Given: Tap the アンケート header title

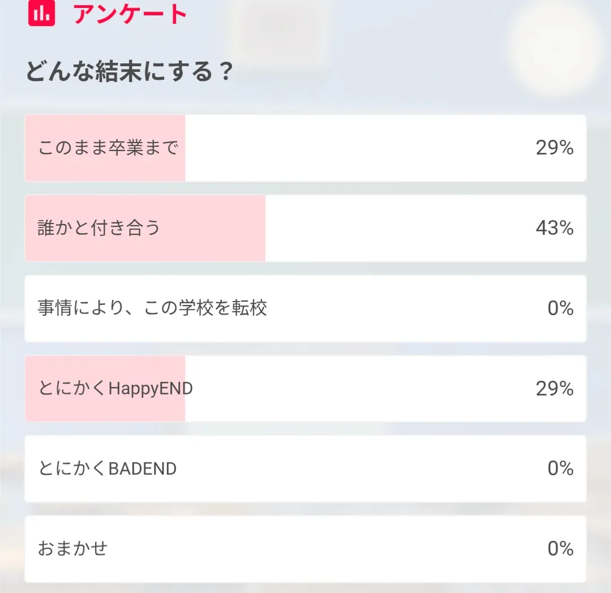Looking at the screenshot, I should 130,13.
